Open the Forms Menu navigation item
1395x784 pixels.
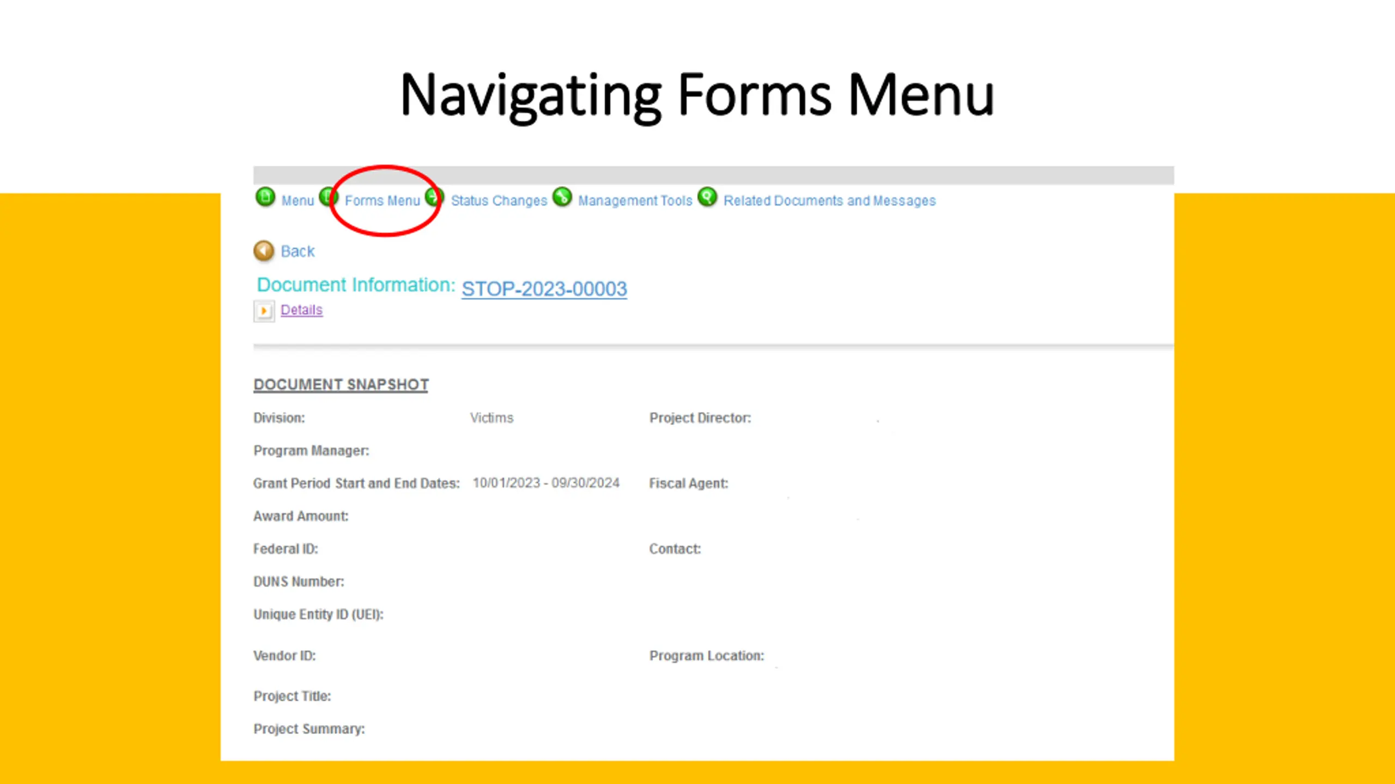pos(382,201)
